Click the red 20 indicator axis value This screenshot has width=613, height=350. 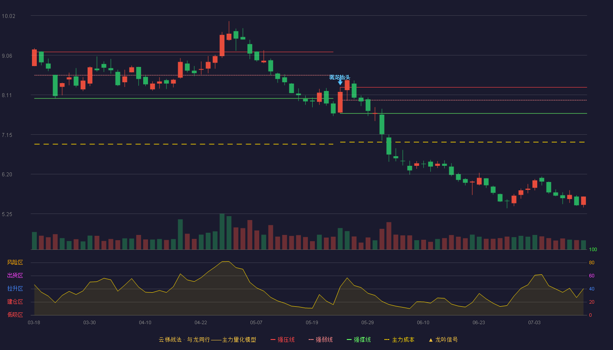[592, 302]
